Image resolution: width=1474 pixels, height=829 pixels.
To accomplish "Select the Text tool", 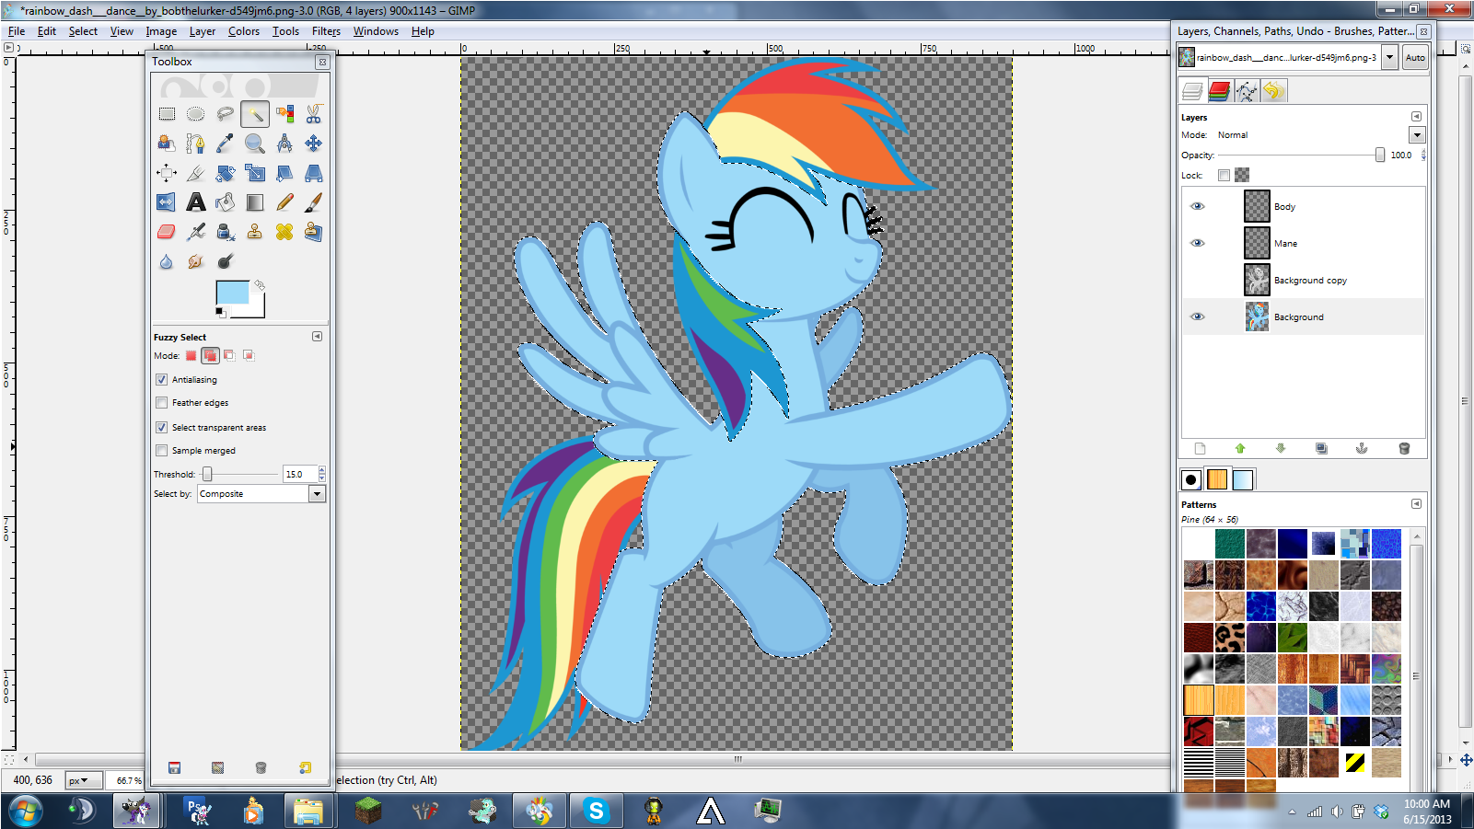I will [x=196, y=202].
